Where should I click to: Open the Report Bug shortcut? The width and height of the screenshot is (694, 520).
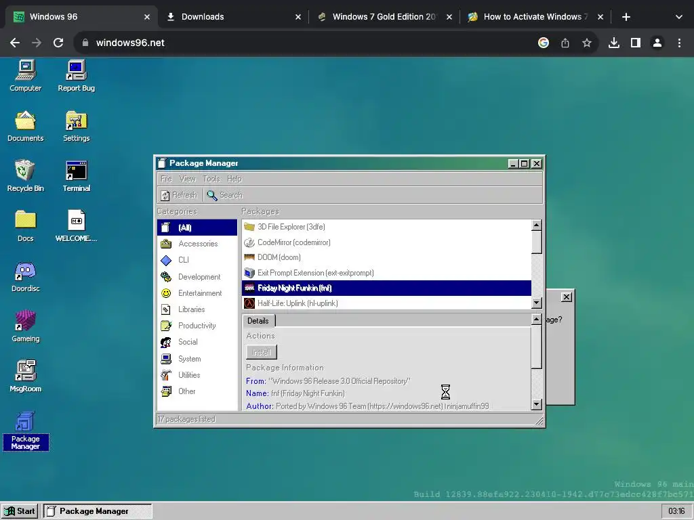coord(76,76)
